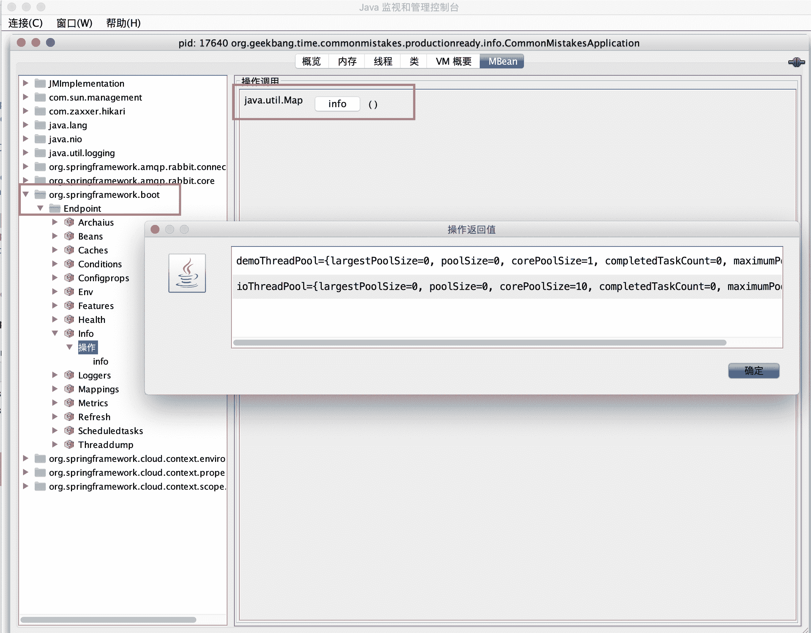Click the Metrics MBean icon

69,403
